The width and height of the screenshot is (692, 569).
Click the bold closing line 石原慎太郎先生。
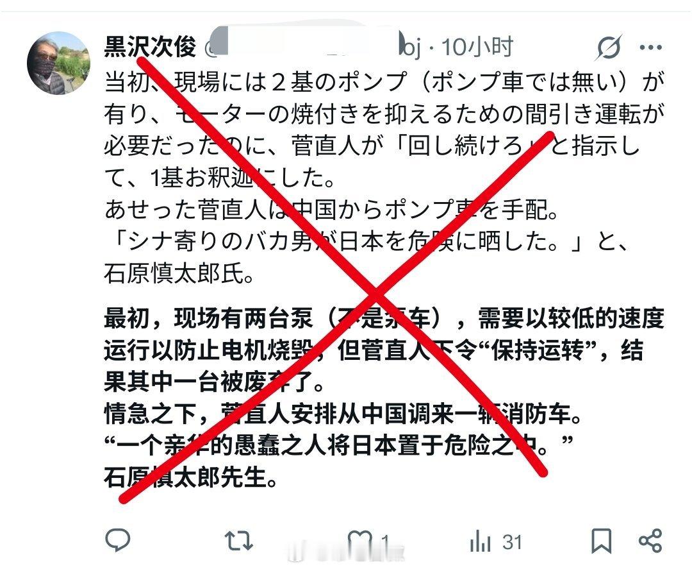pos(191,477)
